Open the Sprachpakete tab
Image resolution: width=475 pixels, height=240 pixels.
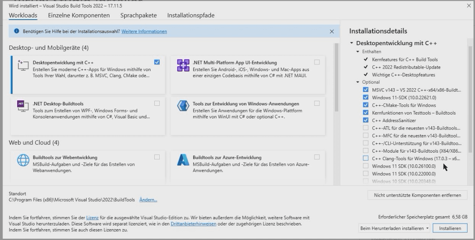(138, 15)
